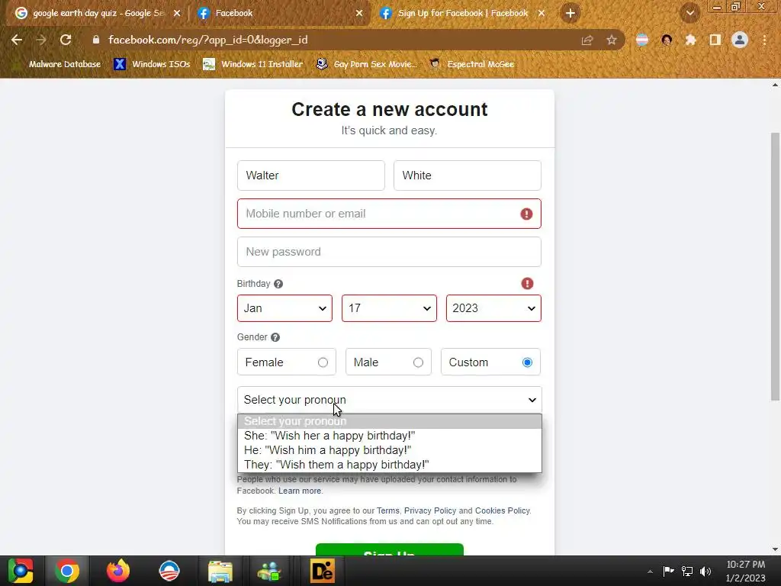Open the birthday month dropdown

[285, 308]
